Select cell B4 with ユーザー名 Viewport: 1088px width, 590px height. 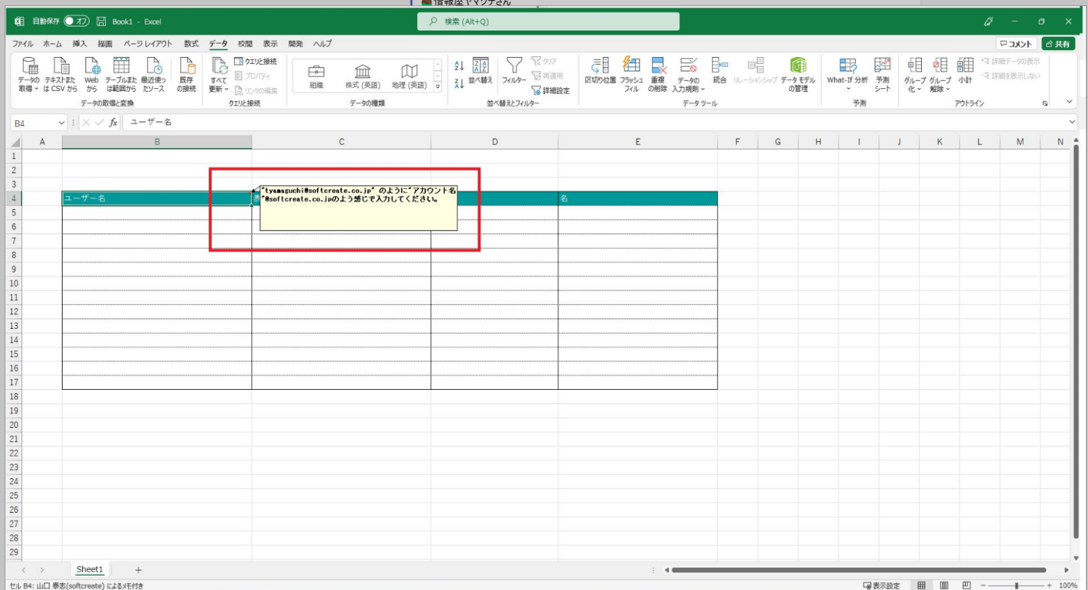[x=157, y=198]
